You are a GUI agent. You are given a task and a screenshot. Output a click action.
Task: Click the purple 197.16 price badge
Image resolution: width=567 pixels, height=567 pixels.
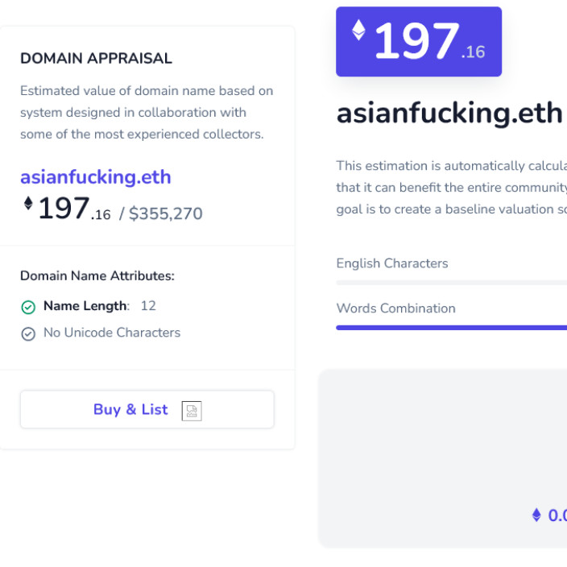tap(419, 42)
